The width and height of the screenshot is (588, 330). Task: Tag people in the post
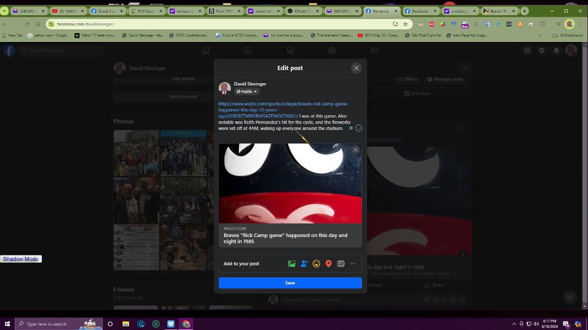(304, 264)
